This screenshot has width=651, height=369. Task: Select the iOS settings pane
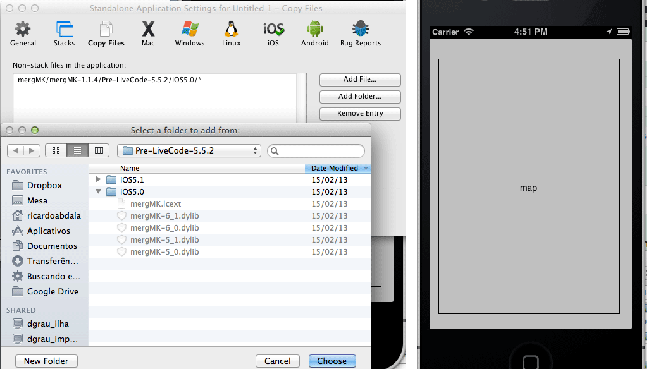coord(273,33)
